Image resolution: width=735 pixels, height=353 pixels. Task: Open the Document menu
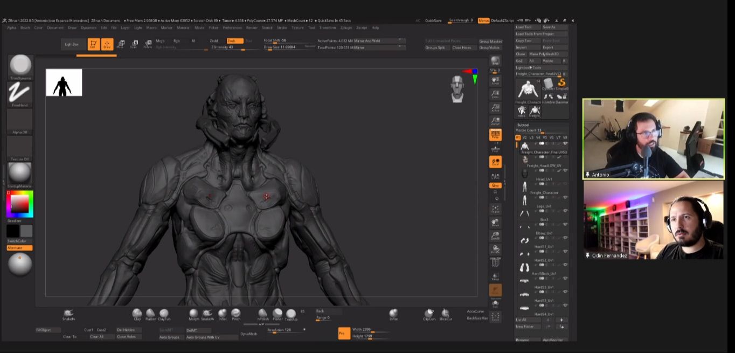coord(55,27)
